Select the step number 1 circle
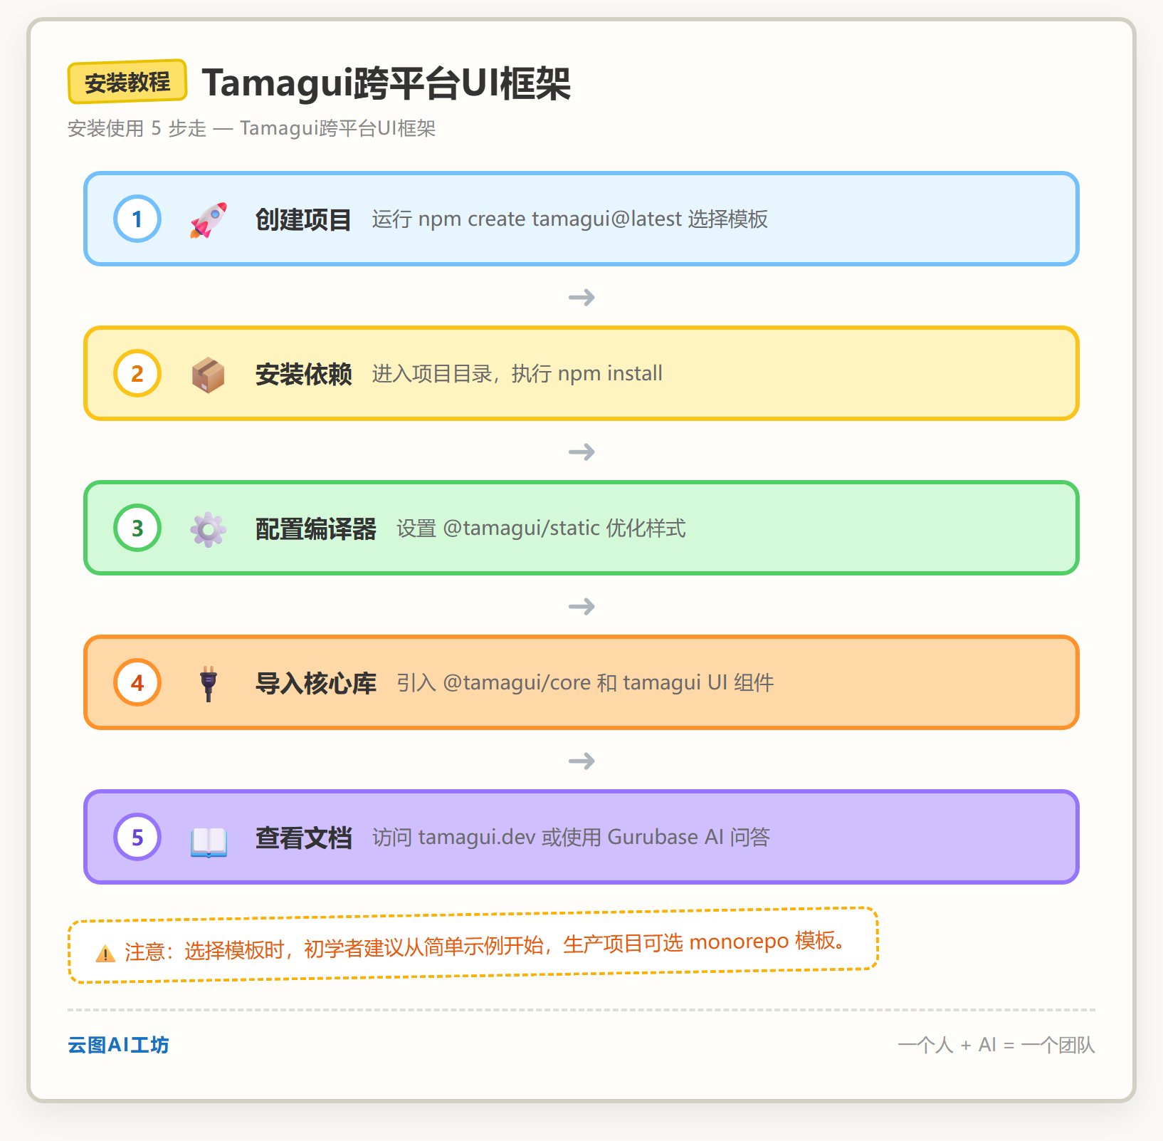This screenshot has height=1141, width=1163. click(x=137, y=219)
